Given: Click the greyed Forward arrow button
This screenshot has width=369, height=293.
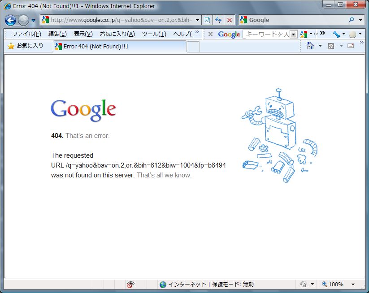Looking at the screenshot, I should point(23,21).
